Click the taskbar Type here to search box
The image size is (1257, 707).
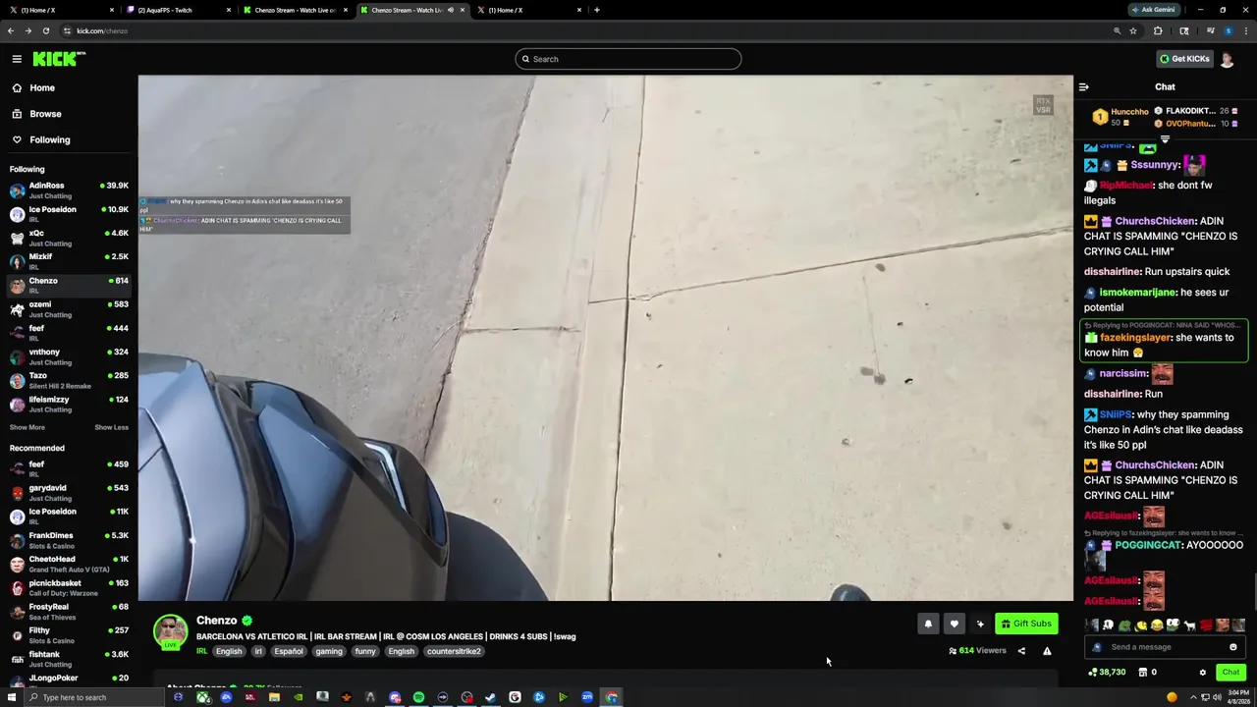point(93,697)
